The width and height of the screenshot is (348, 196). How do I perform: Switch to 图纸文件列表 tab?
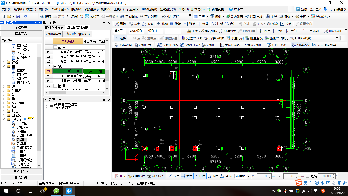[54, 28]
